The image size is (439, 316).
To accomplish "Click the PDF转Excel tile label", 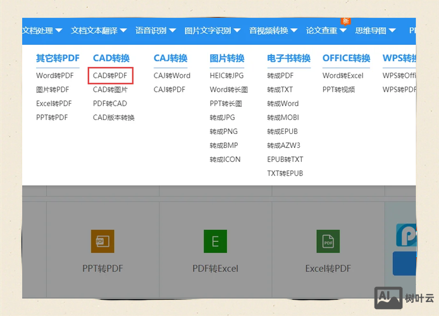I will (x=215, y=269).
